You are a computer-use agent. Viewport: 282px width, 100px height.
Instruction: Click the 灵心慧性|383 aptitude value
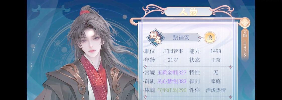172,81
